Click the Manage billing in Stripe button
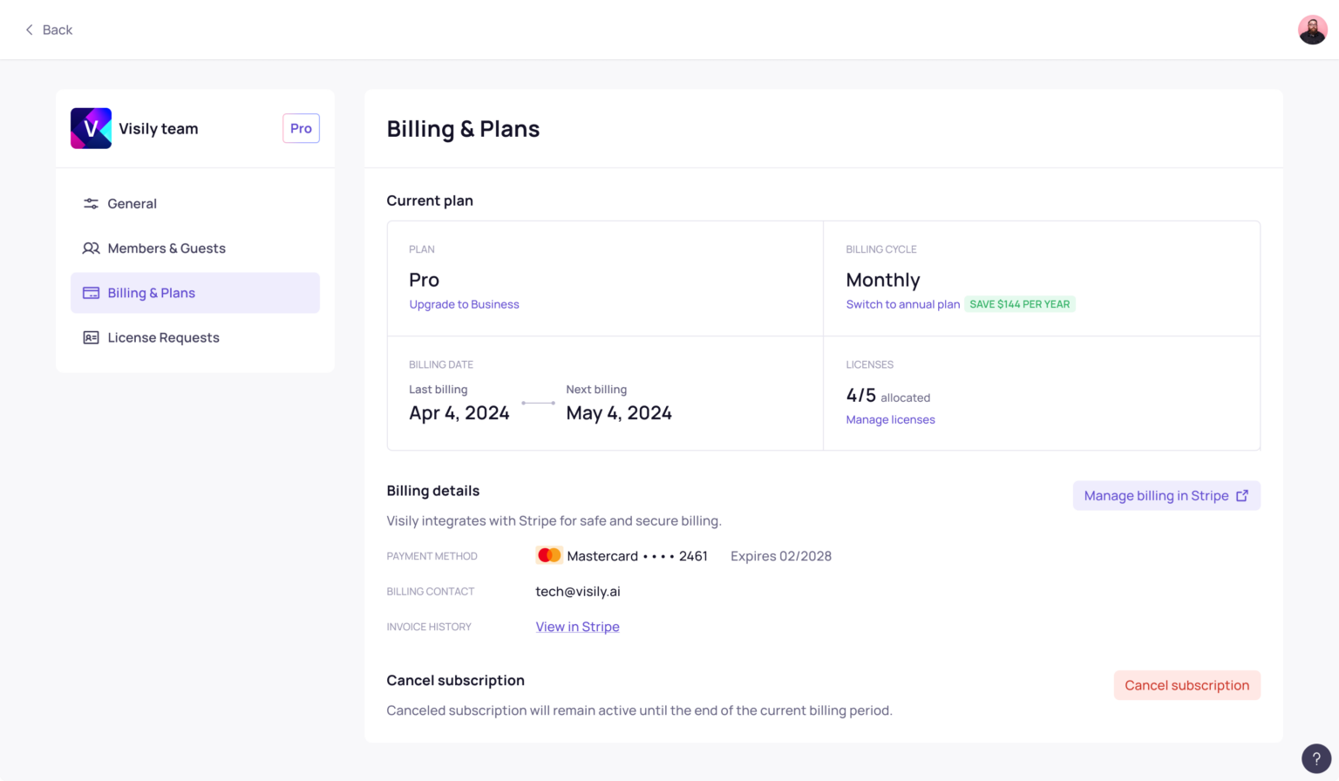Viewport: 1339px width, 781px height. pos(1166,495)
